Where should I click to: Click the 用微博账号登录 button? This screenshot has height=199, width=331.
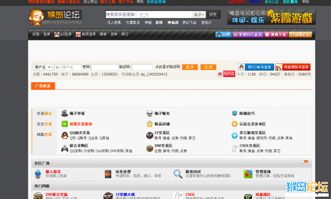pyautogui.click(x=293, y=67)
